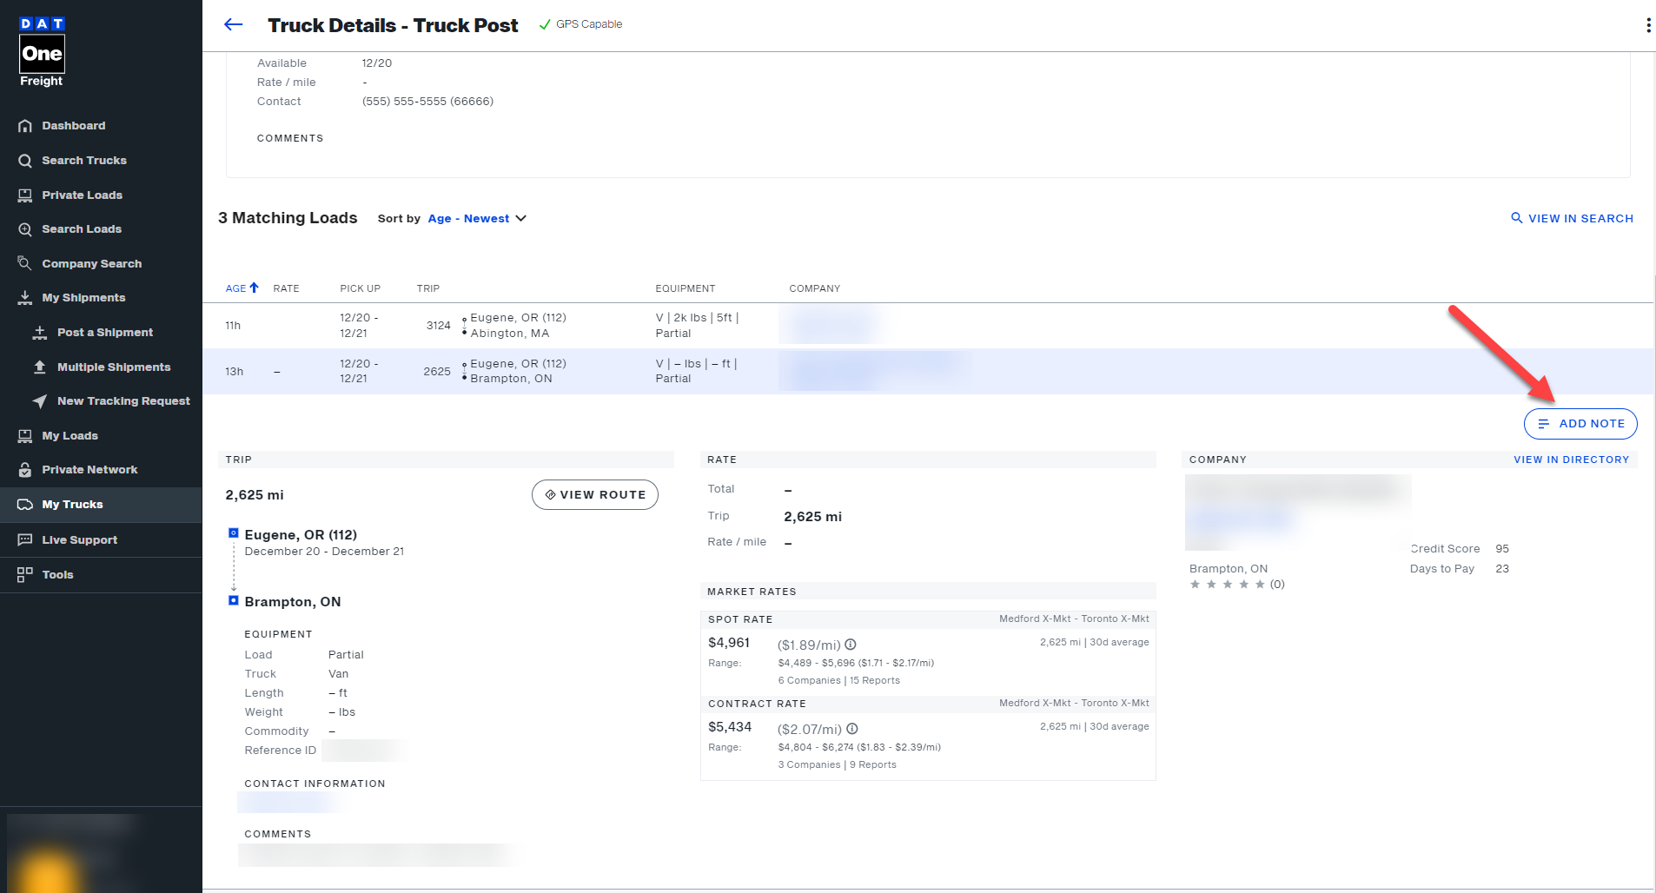
Task: Click VIEW IN DIRECTORY link
Action: tap(1571, 460)
